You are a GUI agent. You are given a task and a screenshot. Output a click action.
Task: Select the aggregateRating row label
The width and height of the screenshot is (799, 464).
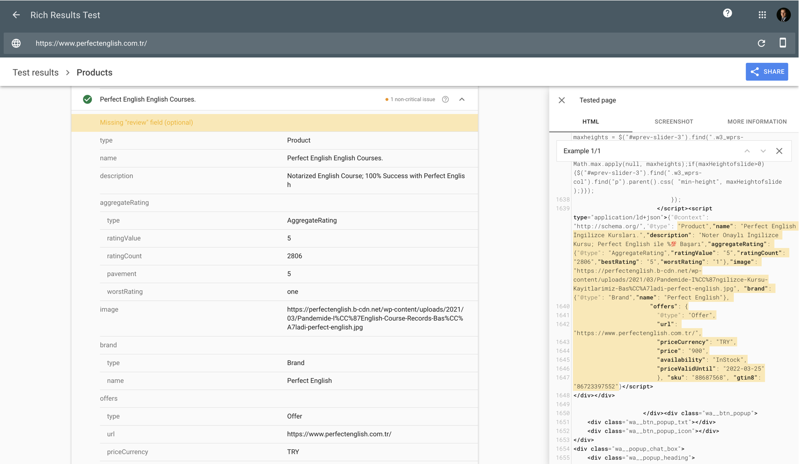coord(124,203)
